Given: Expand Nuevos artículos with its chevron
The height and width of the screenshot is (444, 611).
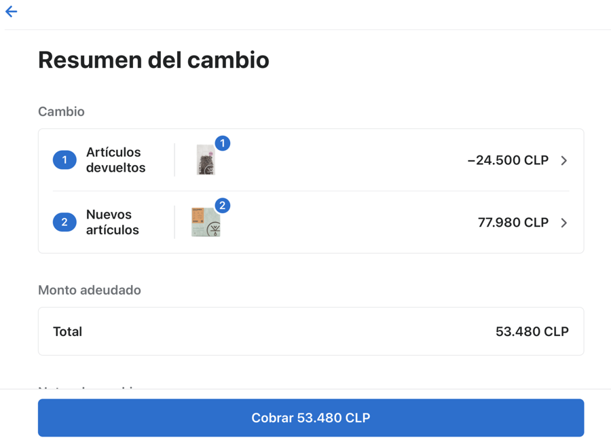Looking at the screenshot, I should [564, 223].
